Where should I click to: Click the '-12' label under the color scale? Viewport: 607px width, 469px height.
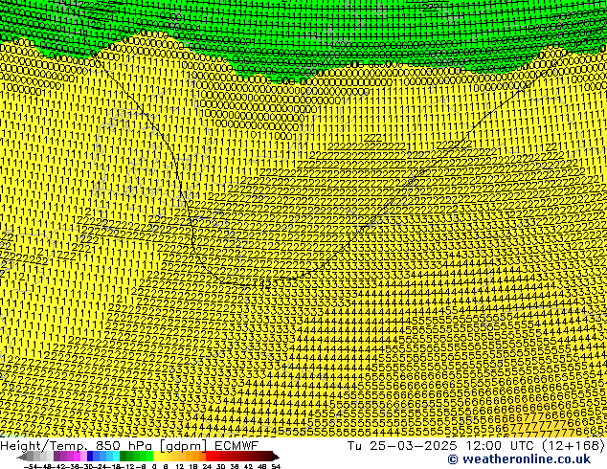(127, 467)
